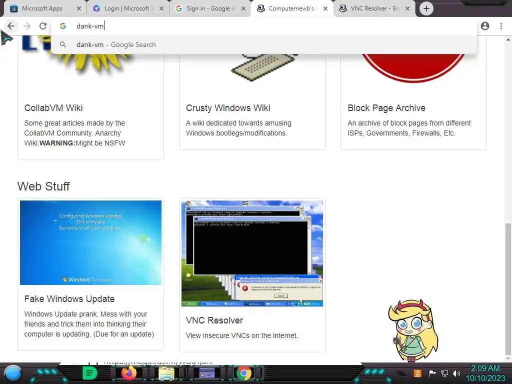The width and height of the screenshot is (512, 384).
Task: Open the Block Page Archive link
Action: 386,108
